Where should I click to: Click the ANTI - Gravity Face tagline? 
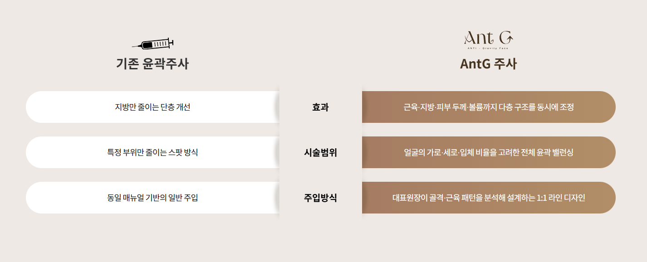tap(488, 48)
